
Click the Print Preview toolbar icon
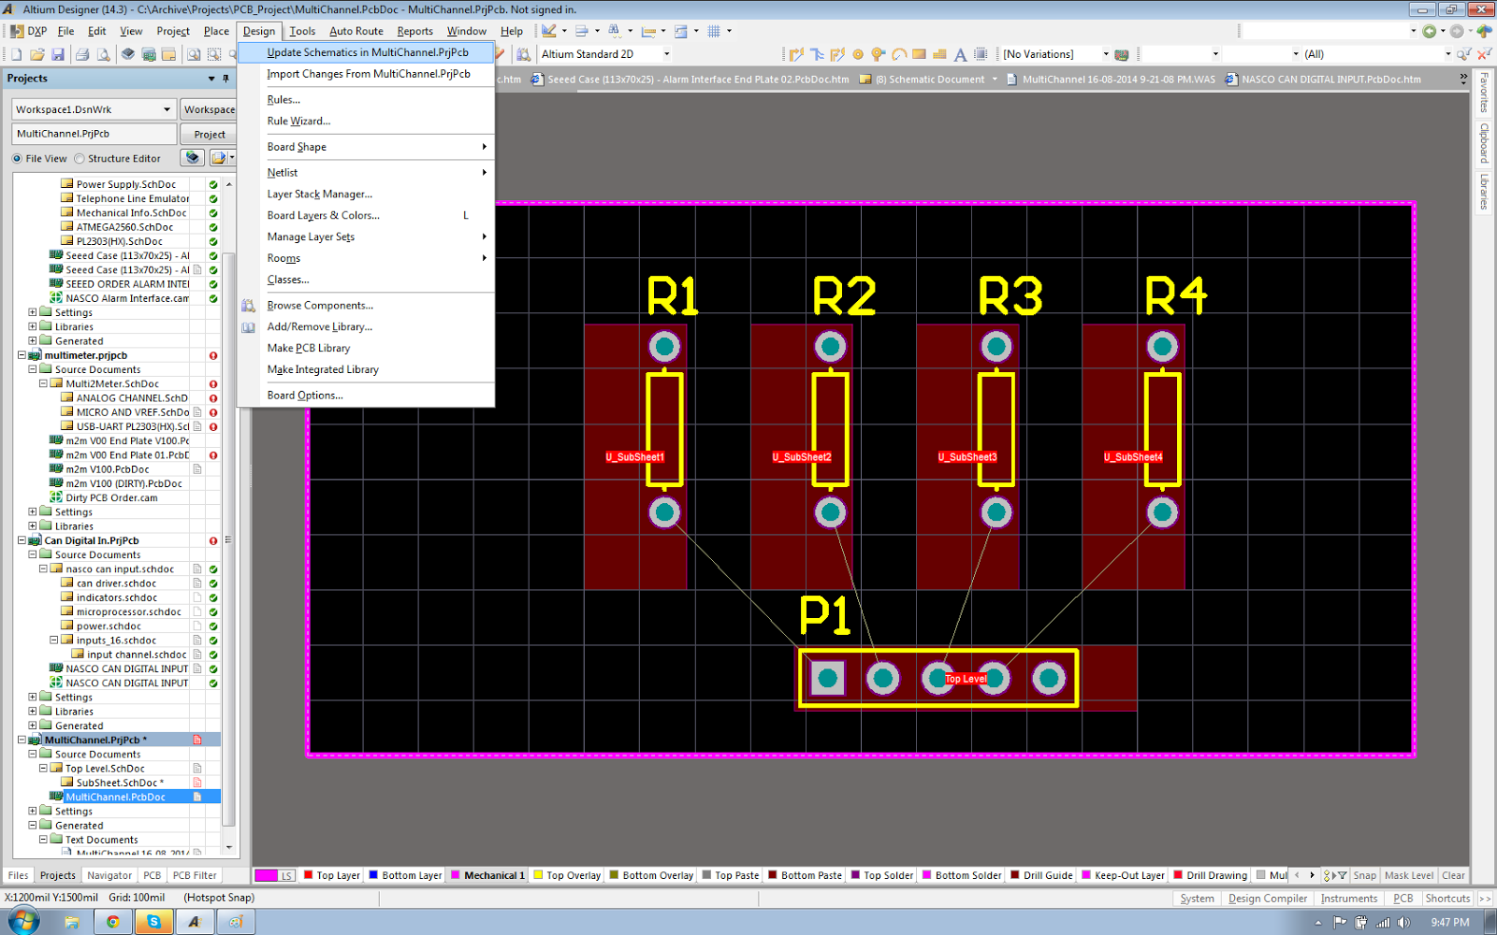point(103,54)
